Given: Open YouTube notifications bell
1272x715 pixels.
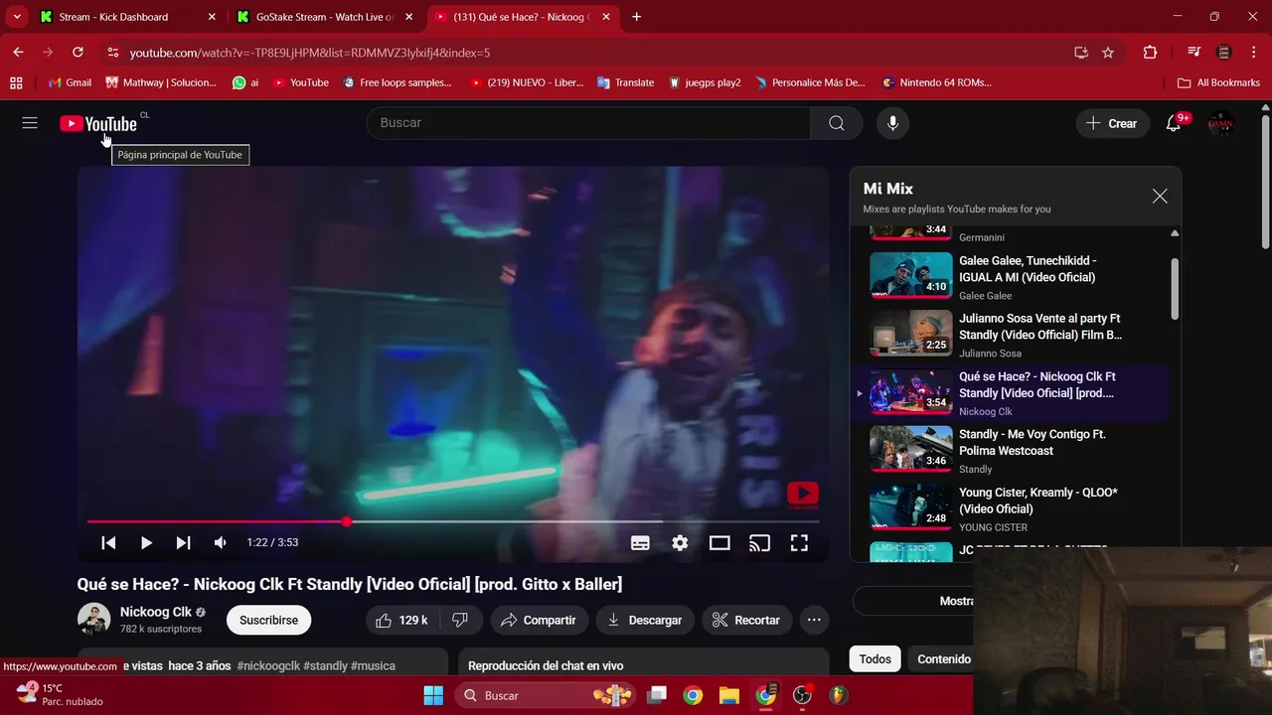Looking at the screenshot, I should tap(1174, 123).
